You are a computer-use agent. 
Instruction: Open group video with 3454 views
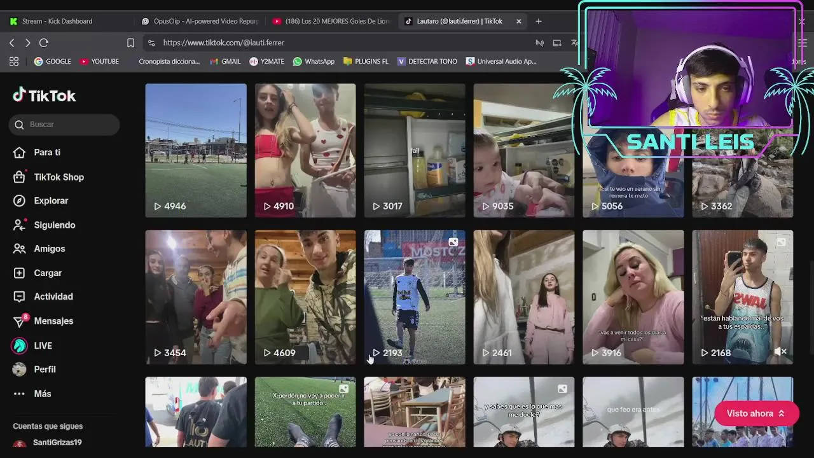coord(196,297)
